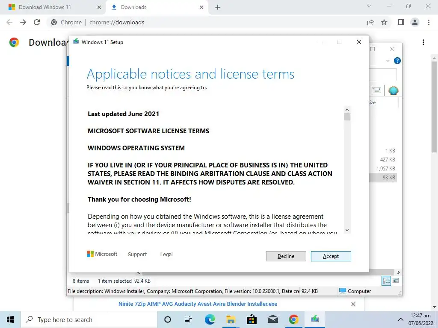The image size is (438, 328).
Task: Open the Support link in Setup
Action: click(x=137, y=255)
